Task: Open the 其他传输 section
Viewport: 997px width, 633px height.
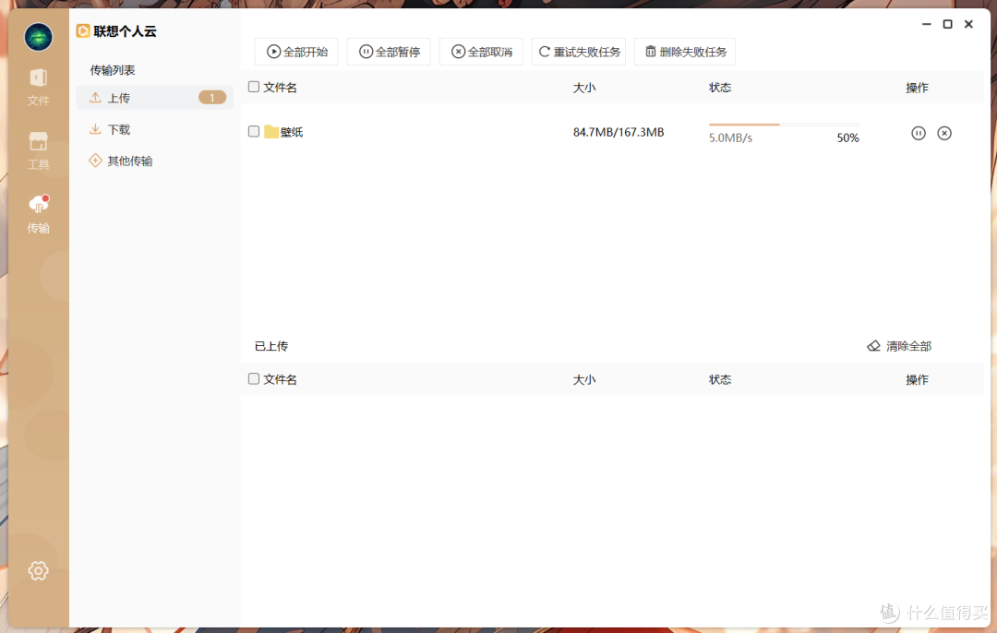Action: 129,160
